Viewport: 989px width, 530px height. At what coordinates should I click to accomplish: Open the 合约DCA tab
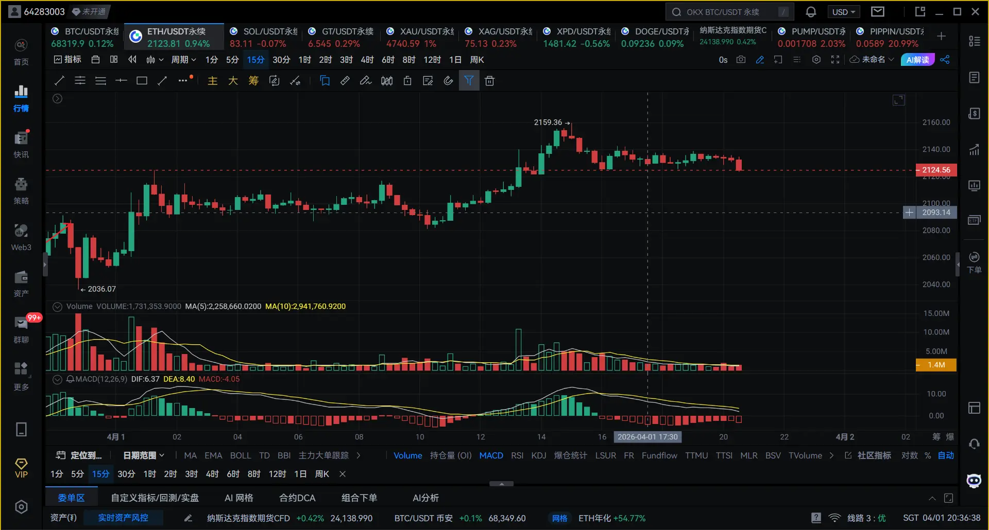coord(297,498)
